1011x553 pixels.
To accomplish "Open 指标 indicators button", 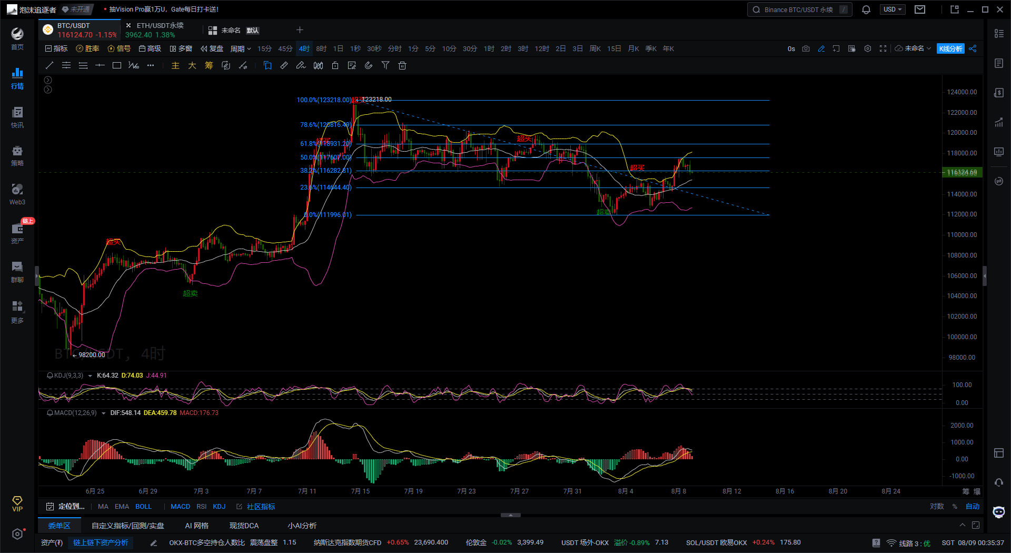I will tap(56, 48).
